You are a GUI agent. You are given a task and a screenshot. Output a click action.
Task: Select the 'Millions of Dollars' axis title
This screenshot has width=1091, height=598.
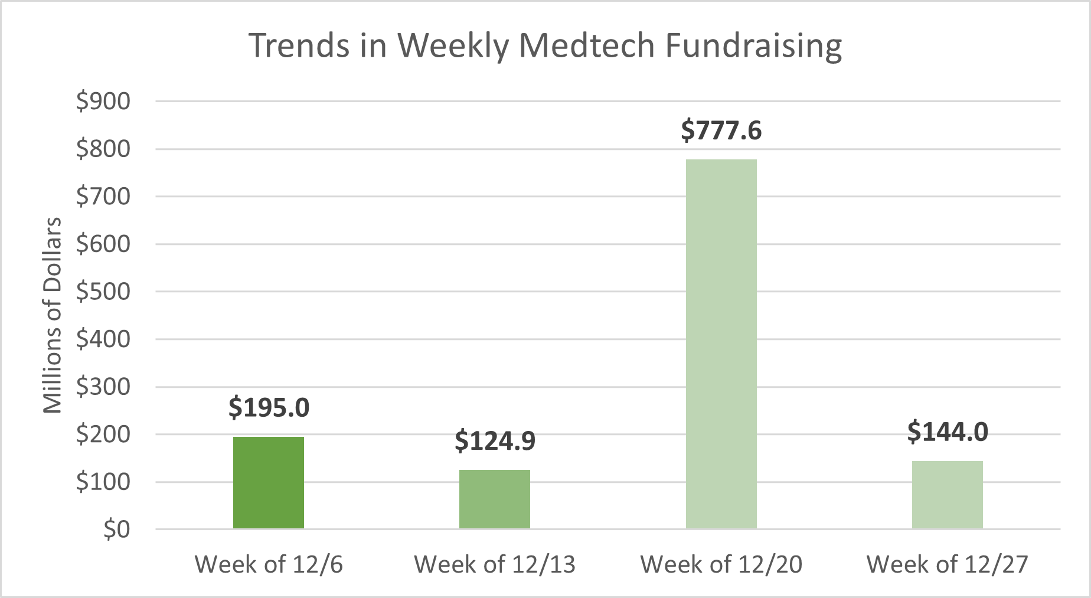53,315
